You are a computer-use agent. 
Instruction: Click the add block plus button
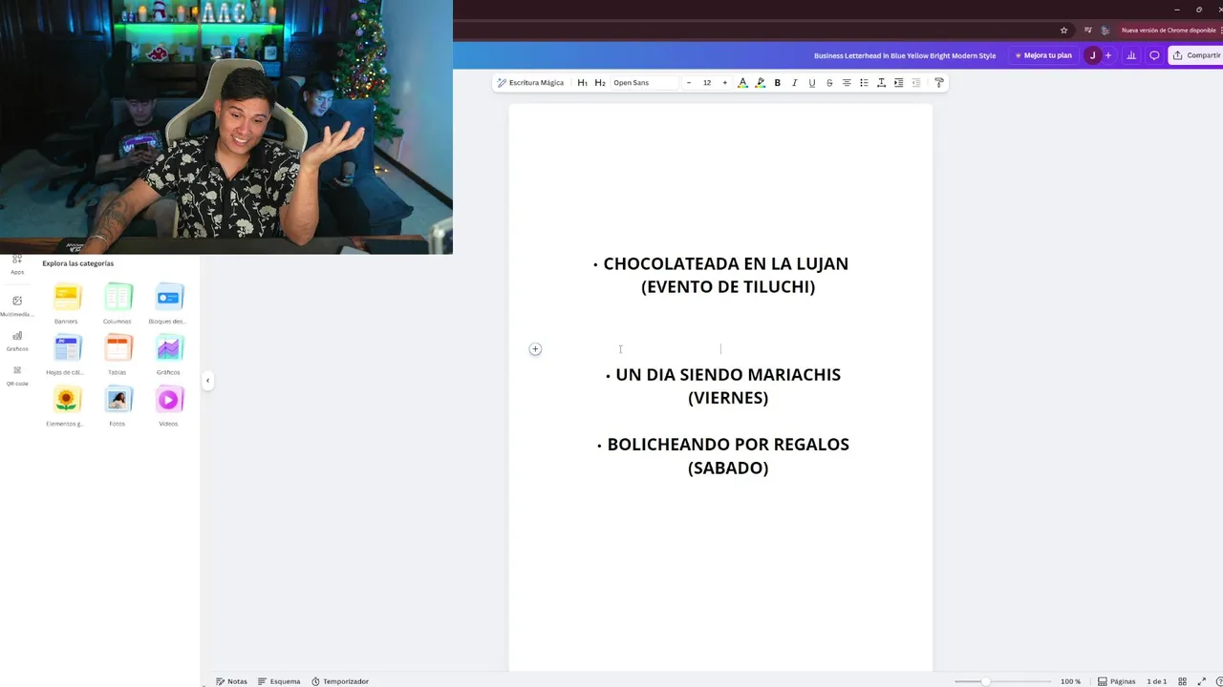(x=535, y=349)
